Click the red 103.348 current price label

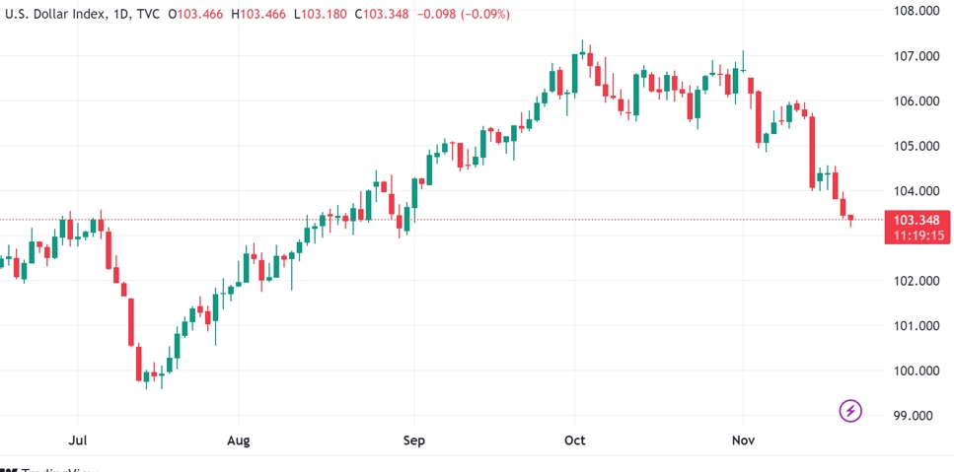point(915,220)
